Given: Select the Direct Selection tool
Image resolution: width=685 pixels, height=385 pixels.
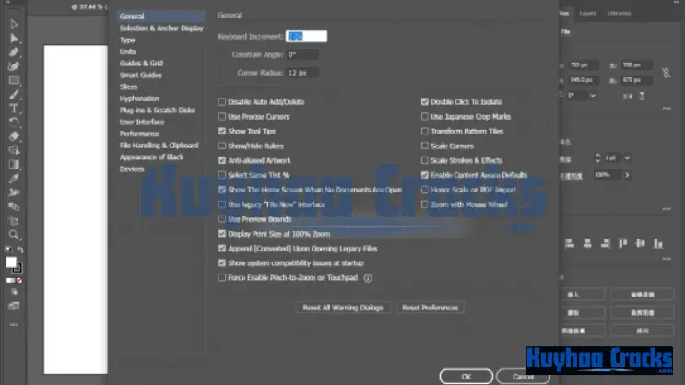Looking at the screenshot, I should click(14, 38).
